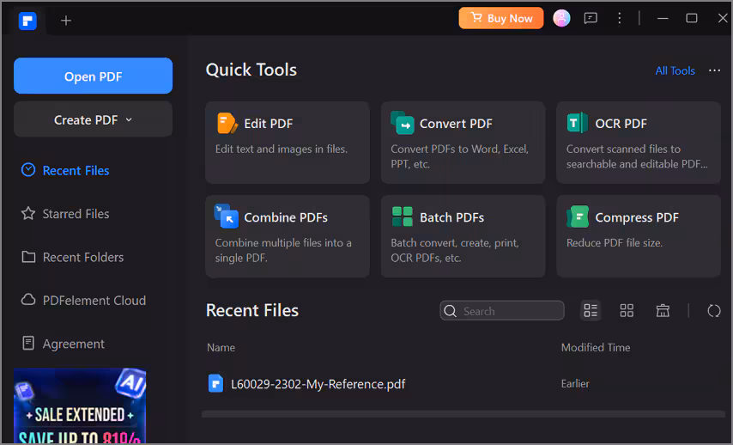Switch to grid thumbnail view
The width and height of the screenshot is (733, 445).
click(627, 311)
